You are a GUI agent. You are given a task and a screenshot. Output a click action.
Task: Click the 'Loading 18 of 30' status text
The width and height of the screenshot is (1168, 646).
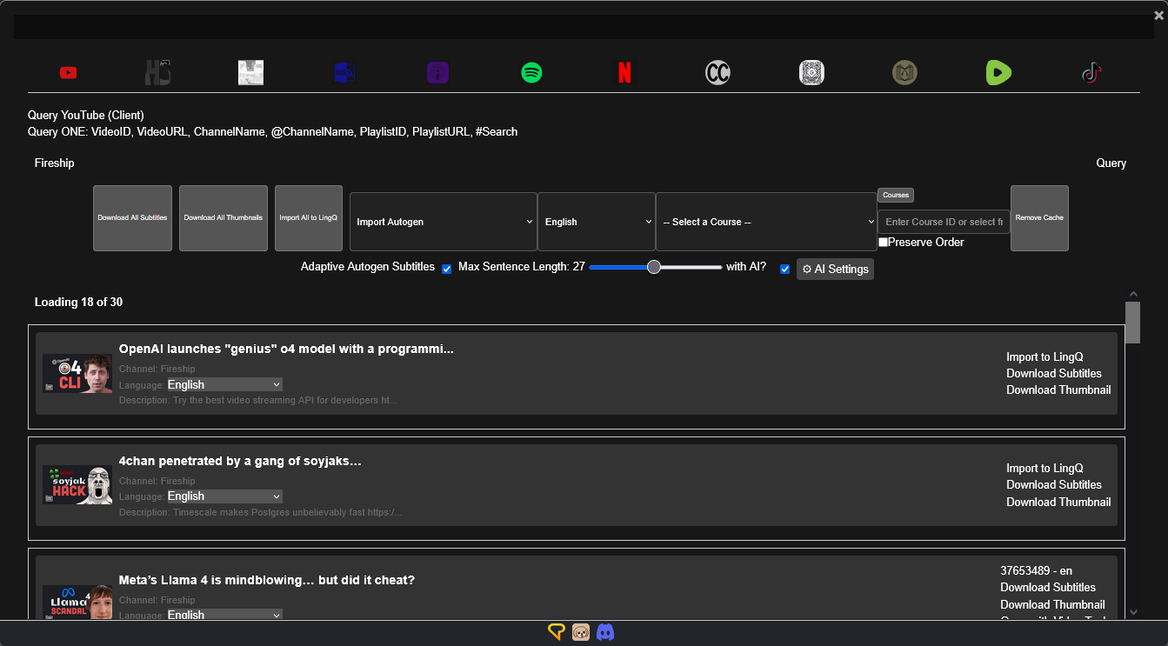click(78, 302)
